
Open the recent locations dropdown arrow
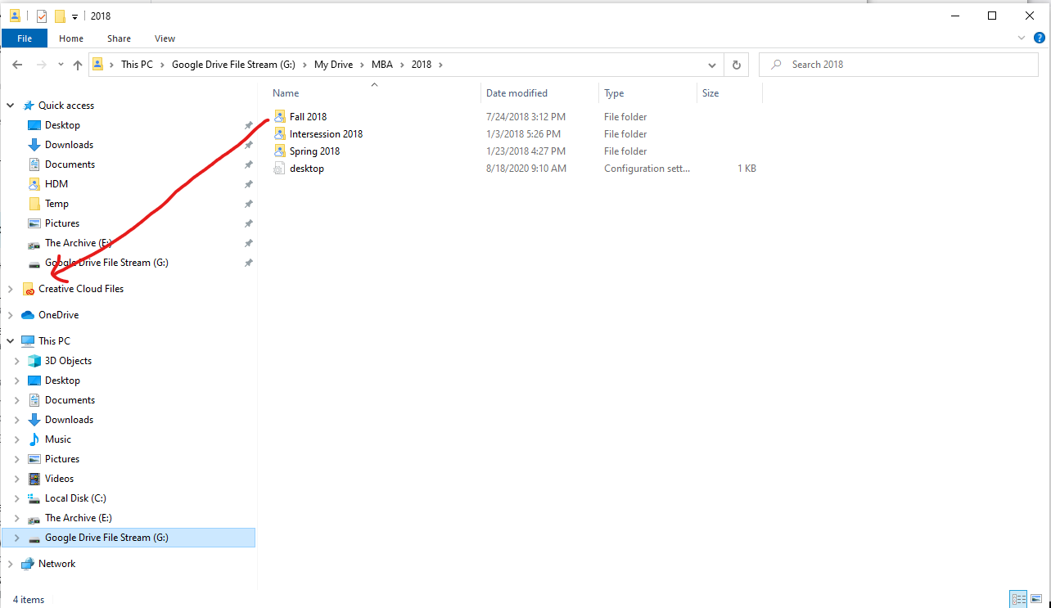[x=60, y=65]
